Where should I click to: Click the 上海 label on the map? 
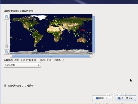pyautogui.click(x=82, y=30)
